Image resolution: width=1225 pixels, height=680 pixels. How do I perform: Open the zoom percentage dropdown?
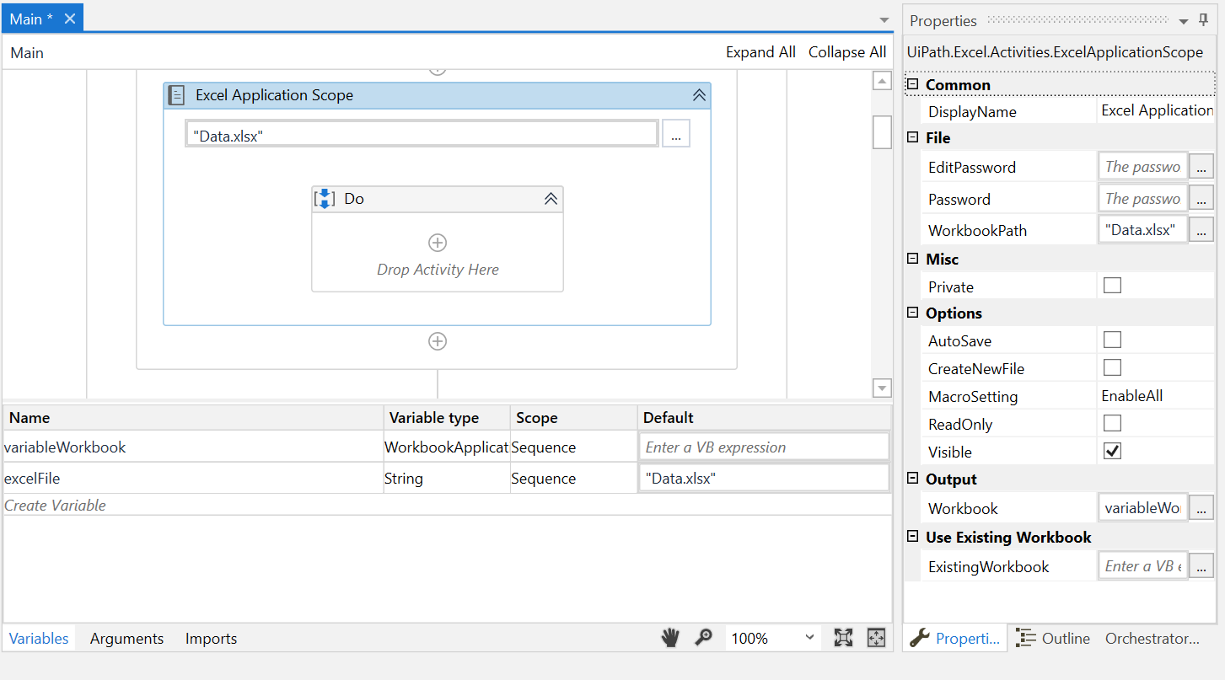[810, 638]
